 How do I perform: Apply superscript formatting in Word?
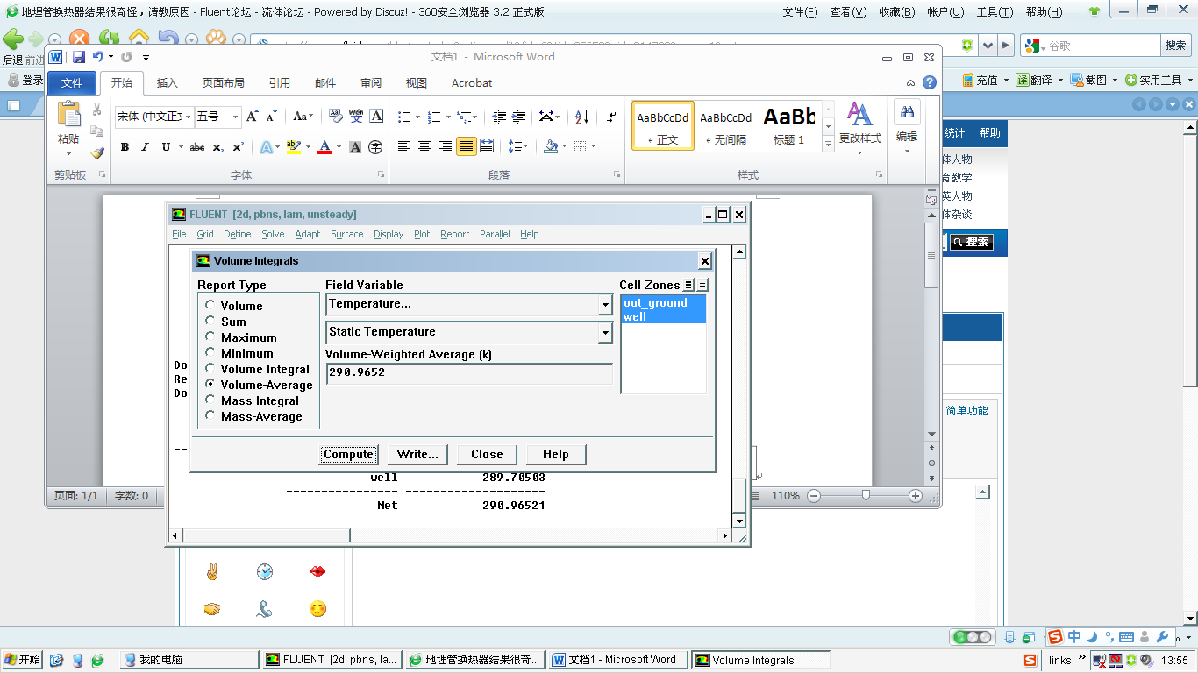point(239,147)
